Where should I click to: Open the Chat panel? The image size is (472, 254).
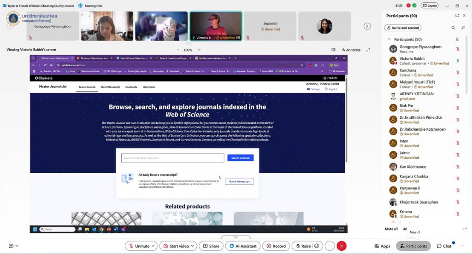click(x=444, y=246)
